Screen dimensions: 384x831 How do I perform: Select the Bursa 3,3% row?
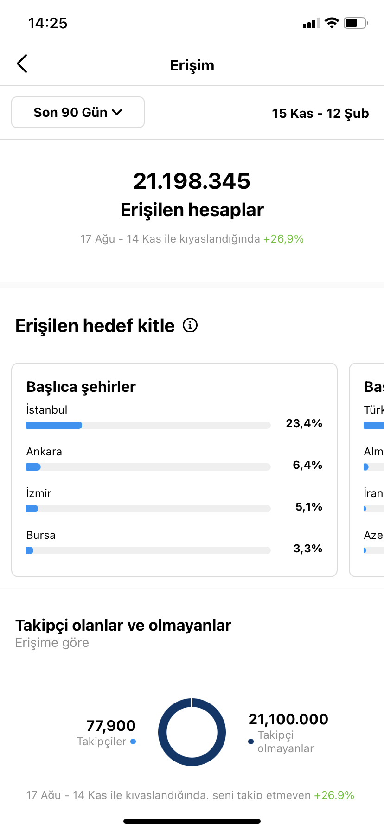pyautogui.click(x=174, y=543)
